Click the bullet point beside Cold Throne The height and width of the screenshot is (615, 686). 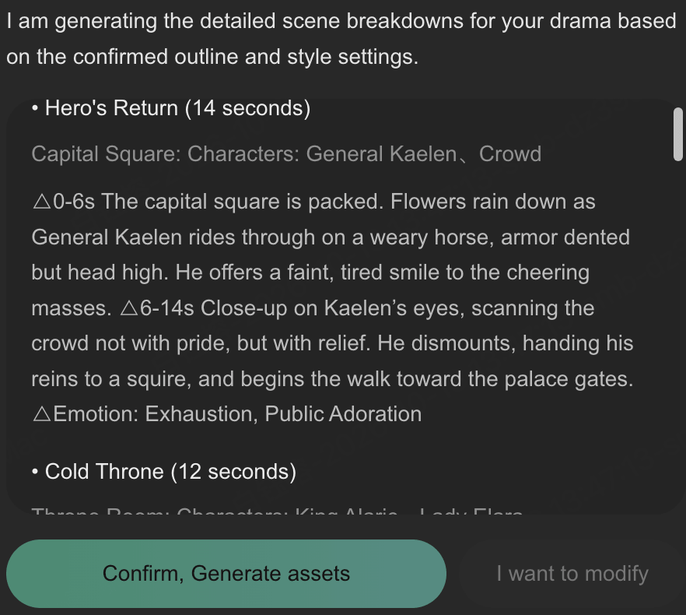[x=35, y=473]
